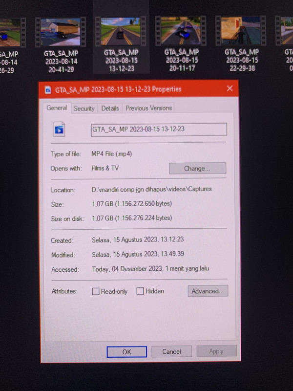Click the Cancel button

coord(172,351)
